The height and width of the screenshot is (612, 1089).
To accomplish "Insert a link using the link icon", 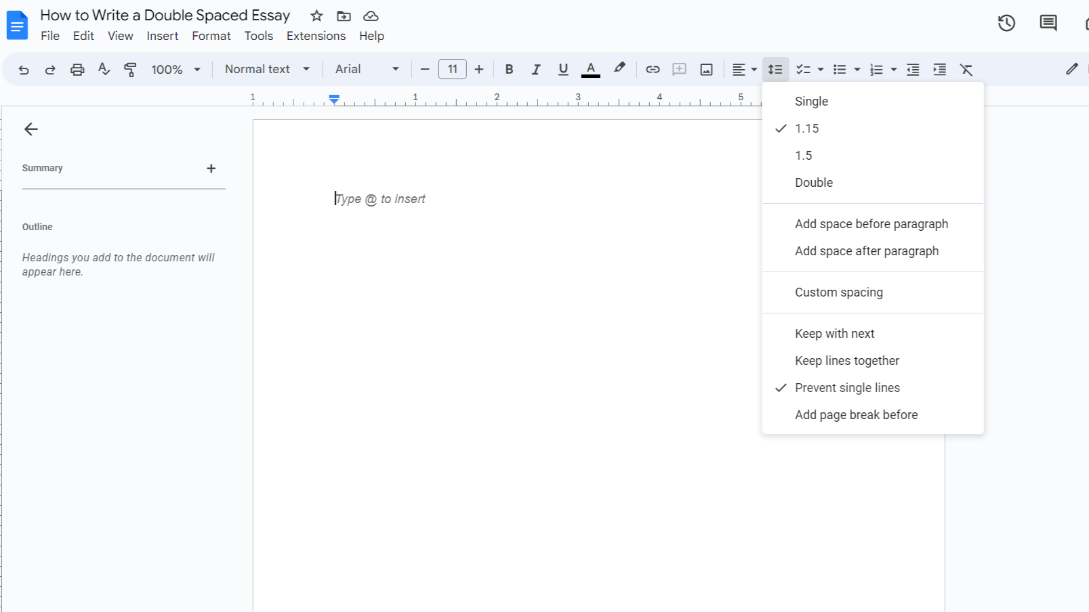I will [652, 68].
